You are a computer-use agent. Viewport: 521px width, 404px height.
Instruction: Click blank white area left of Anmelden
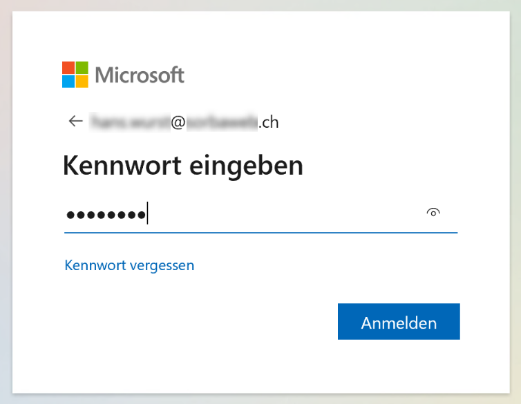(200, 321)
